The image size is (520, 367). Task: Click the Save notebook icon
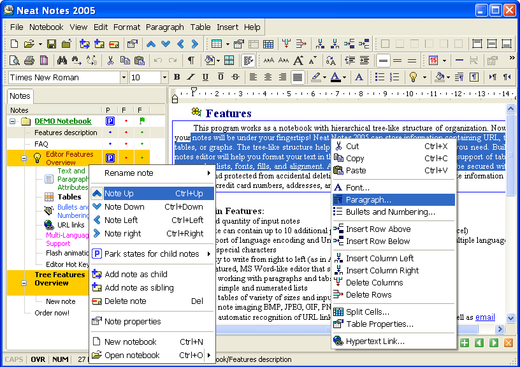pyautogui.click(x=51, y=44)
